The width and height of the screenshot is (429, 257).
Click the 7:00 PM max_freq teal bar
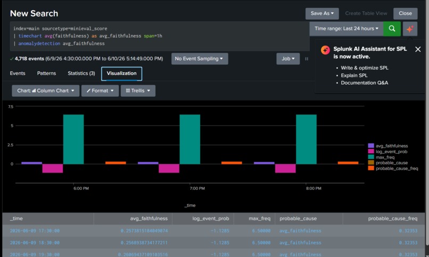[x=190, y=139]
